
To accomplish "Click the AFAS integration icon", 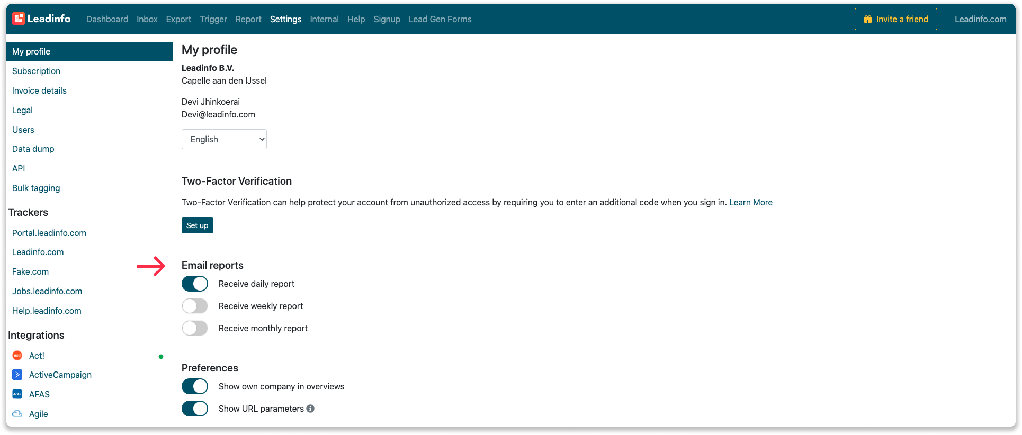I will [17, 394].
